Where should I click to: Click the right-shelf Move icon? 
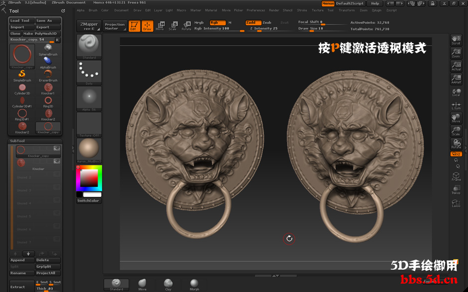[456, 118]
